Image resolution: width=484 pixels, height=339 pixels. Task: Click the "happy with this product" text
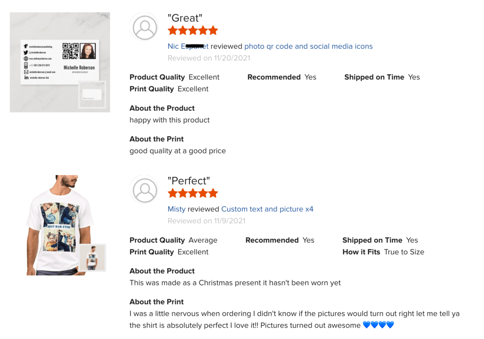click(x=170, y=120)
